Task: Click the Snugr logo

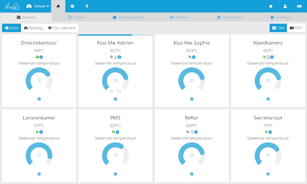Action: [12, 6]
